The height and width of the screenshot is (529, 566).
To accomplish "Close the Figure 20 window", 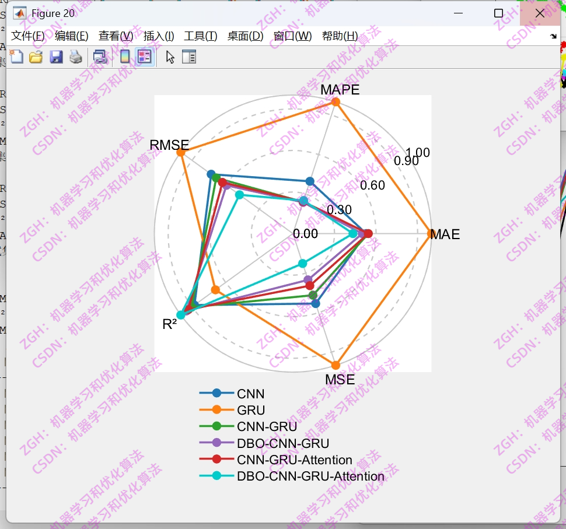I will click(540, 13).
